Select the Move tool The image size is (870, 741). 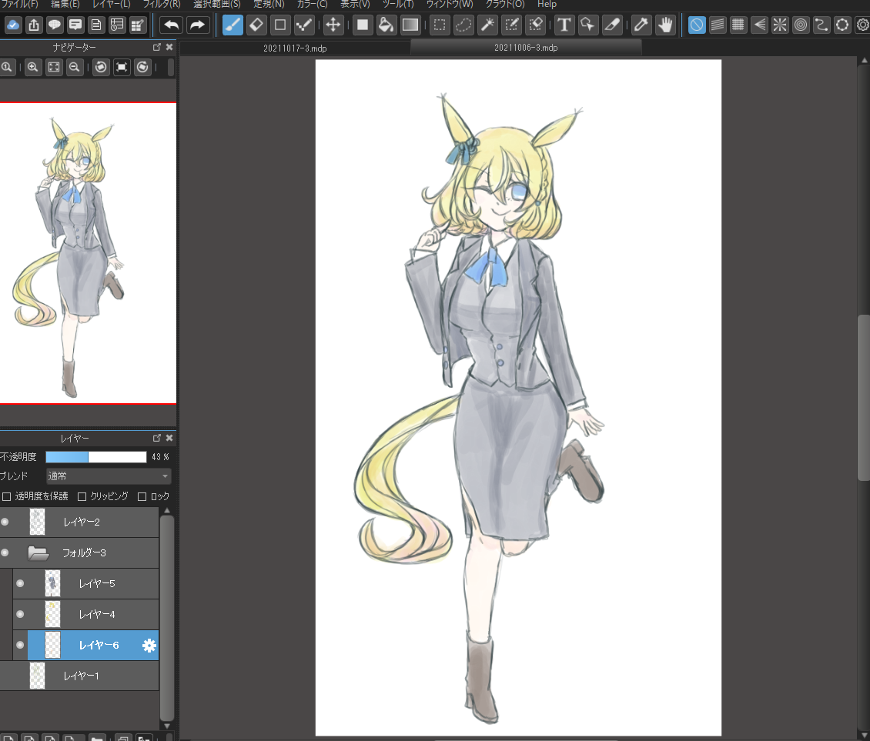pos(333,25)
